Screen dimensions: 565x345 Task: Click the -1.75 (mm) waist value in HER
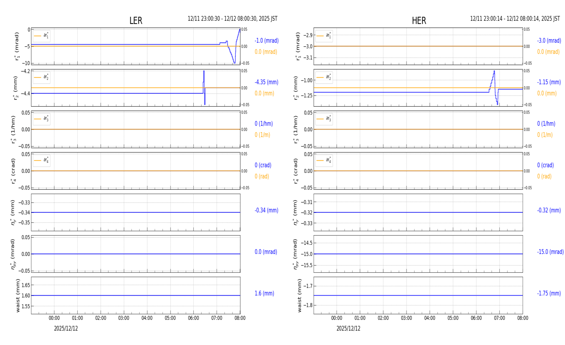coord(549,293)
